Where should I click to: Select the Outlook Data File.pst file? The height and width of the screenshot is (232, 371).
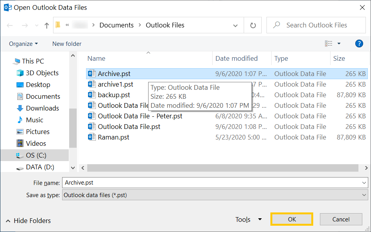click(x=129, y=127)
